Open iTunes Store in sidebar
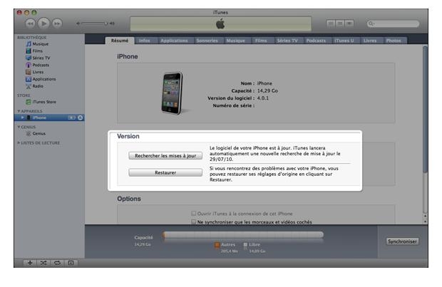Viewport: 442px width, 287px height. pyautogui.click(x=44, y=102)
